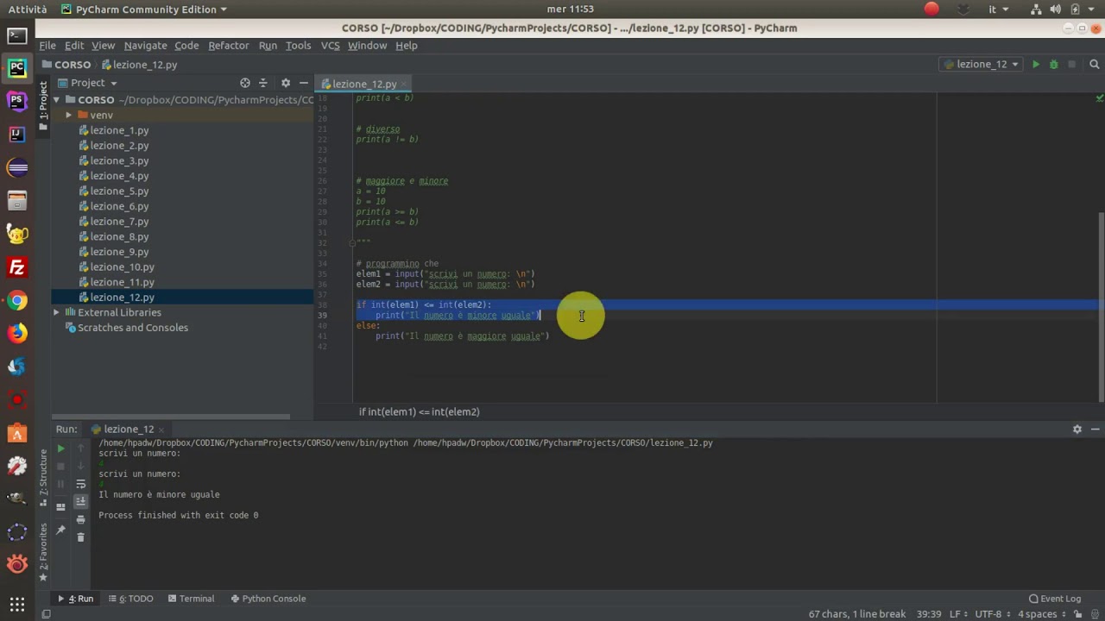Hide the Run tool window
The image size is (1105, 621).
(1095, 429)
